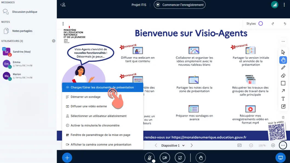Zoom out with the minus icon
The height and width of the screenshot is (163, 290).
click(x=251, y=145)
